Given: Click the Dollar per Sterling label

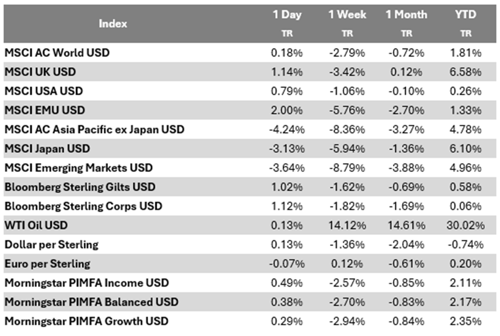Looking at the screenshot, I should 52,245.
